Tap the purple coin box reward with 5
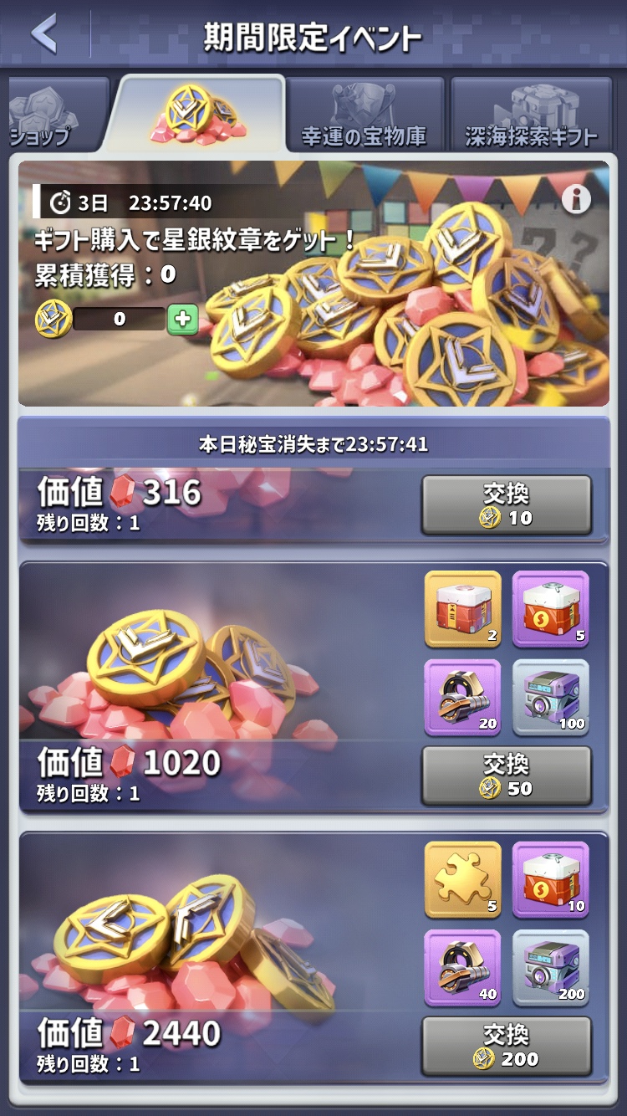 [x=551, y=609]
